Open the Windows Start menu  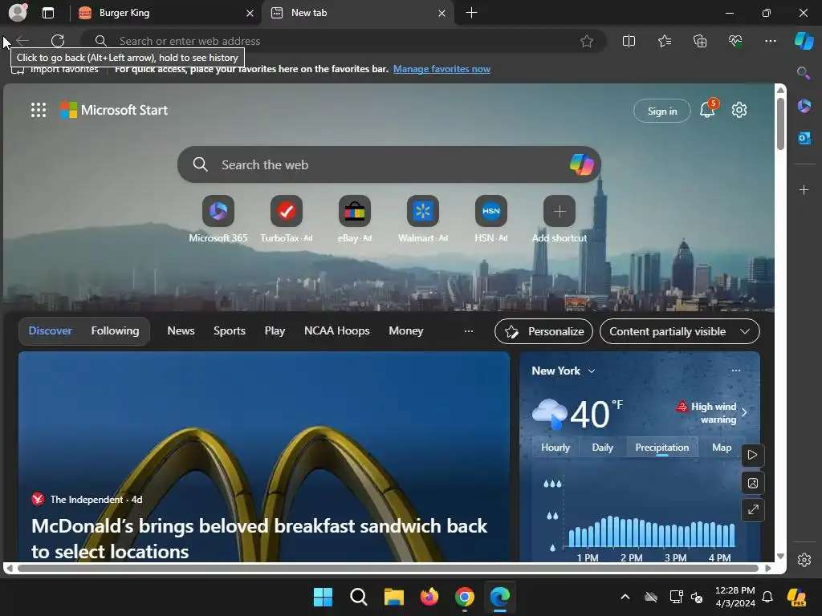[323, 597]
